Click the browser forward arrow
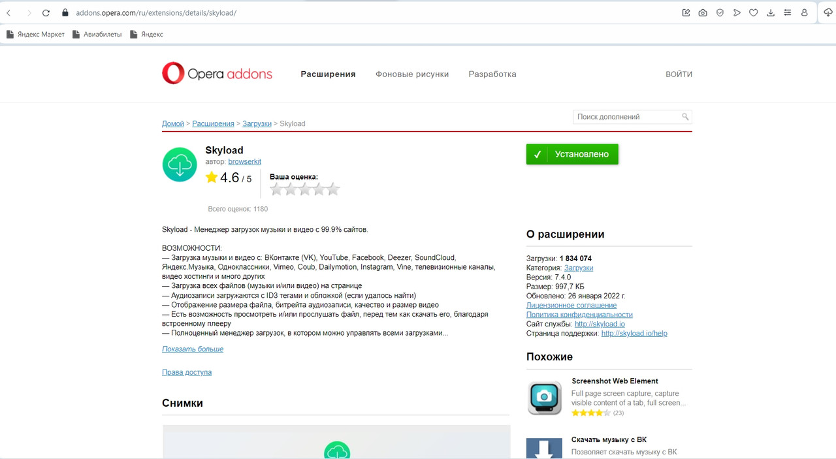The width and height of the screenshot is (836, 459). pos(29,13)
